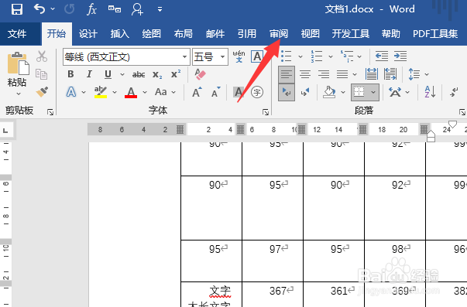Add phonetic guide with wén icon
467x307 pixels.
[x=239, y=56]
